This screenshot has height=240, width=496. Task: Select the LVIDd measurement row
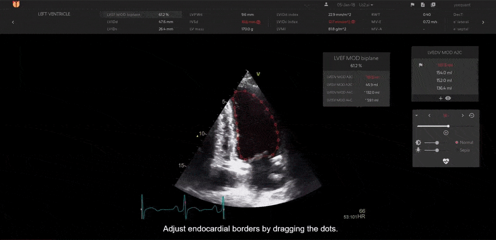click(140, 22)
